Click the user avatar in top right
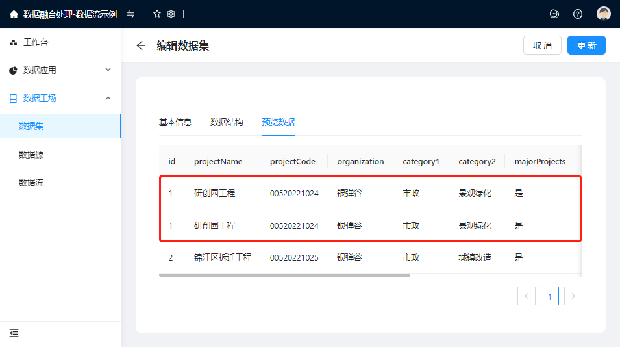The width and height of the screenshot is (620, 347). pos(604,14)
